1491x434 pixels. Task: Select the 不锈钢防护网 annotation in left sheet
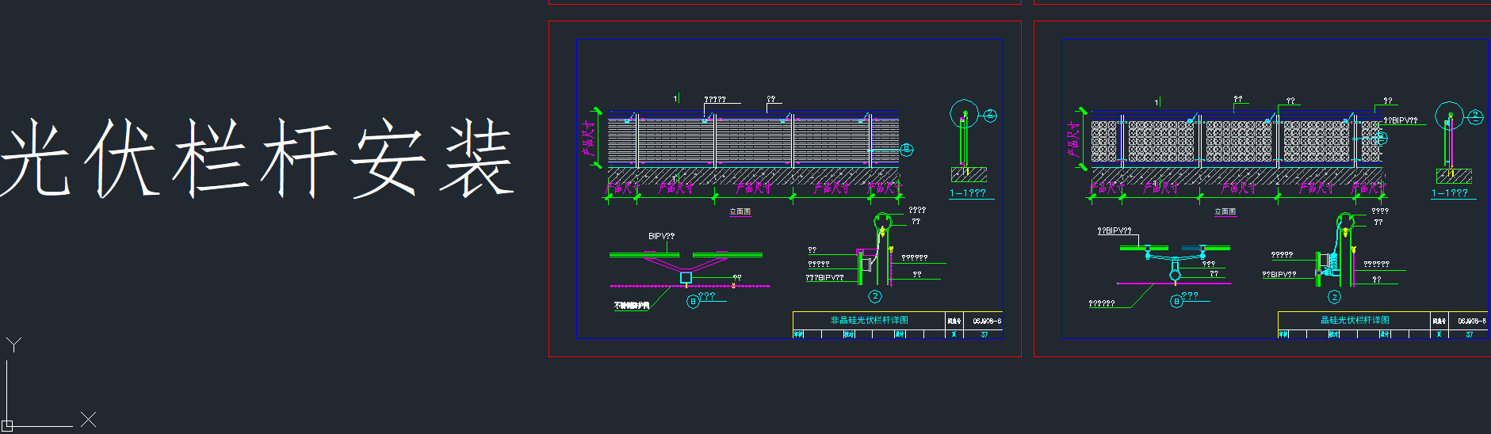[x=632, y=306]
